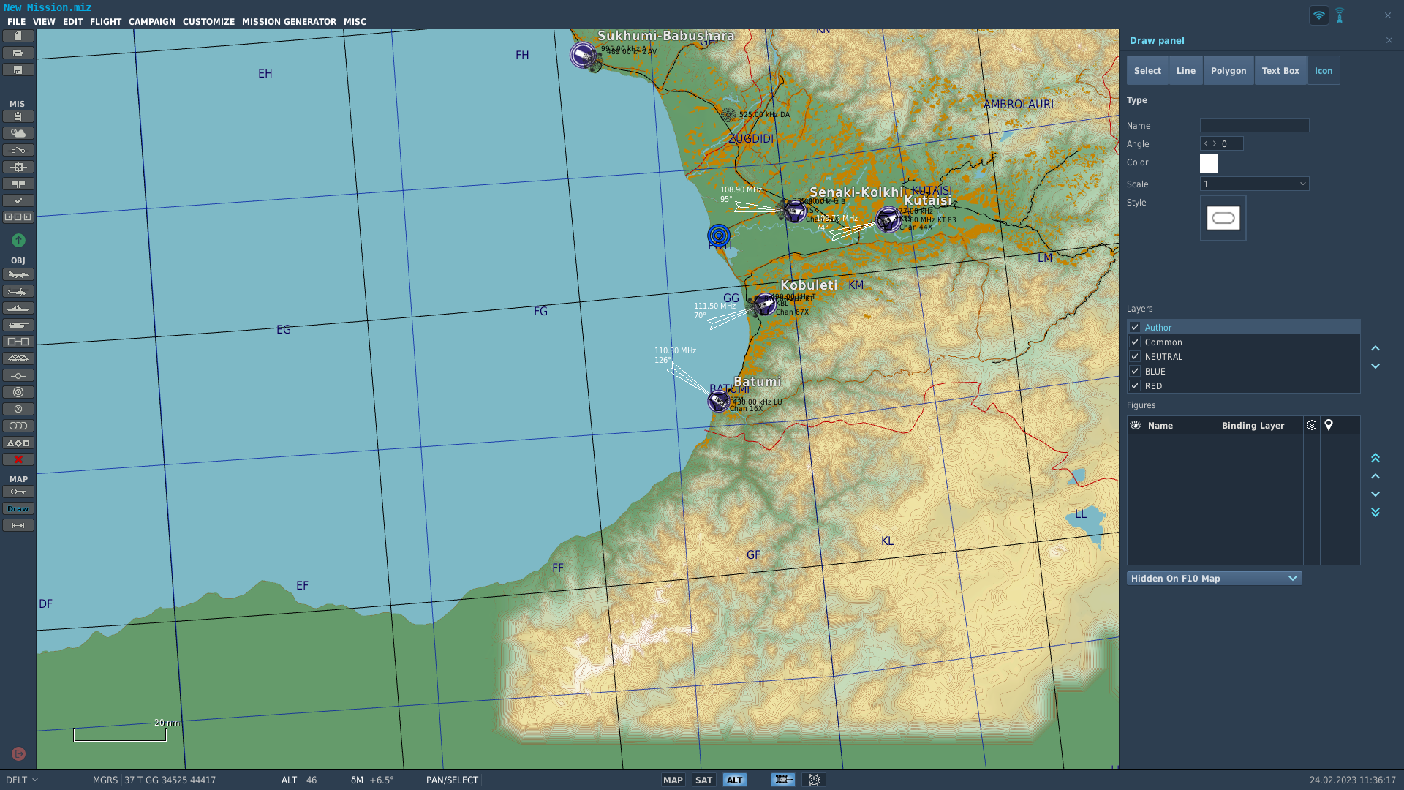Choose the Select draw mode
This screenshot has height=790, width=1404.
pos(1147,70)
